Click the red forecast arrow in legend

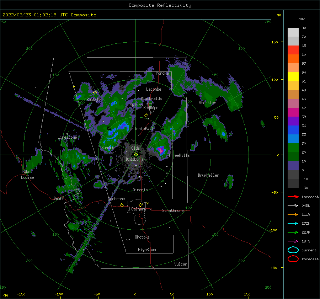click(293, 197)
